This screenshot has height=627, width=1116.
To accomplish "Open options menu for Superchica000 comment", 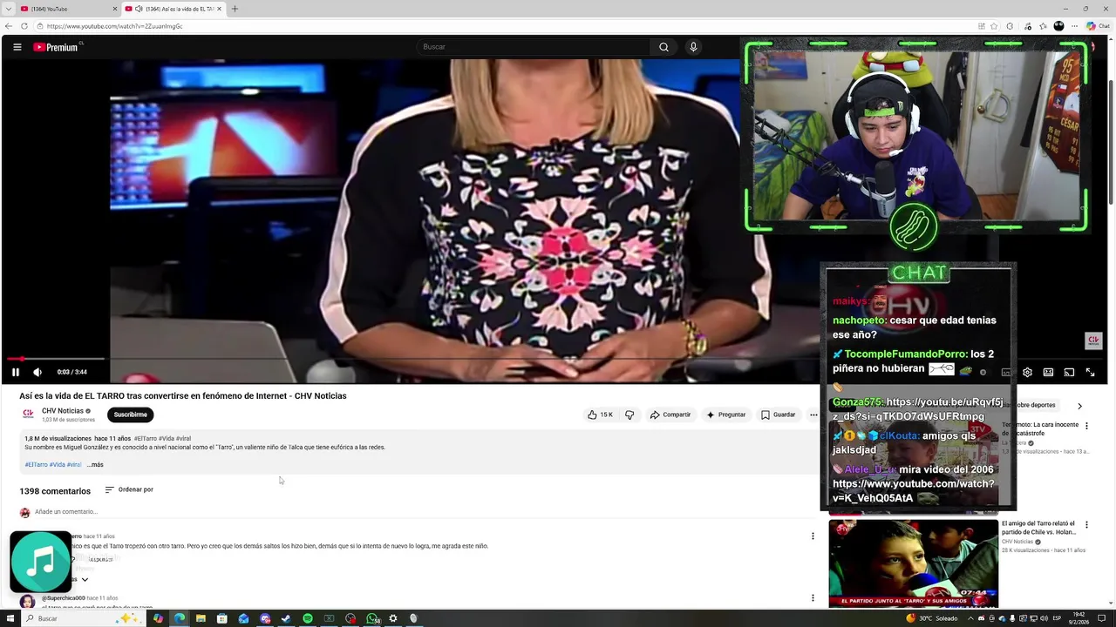I will coord(813,598).
